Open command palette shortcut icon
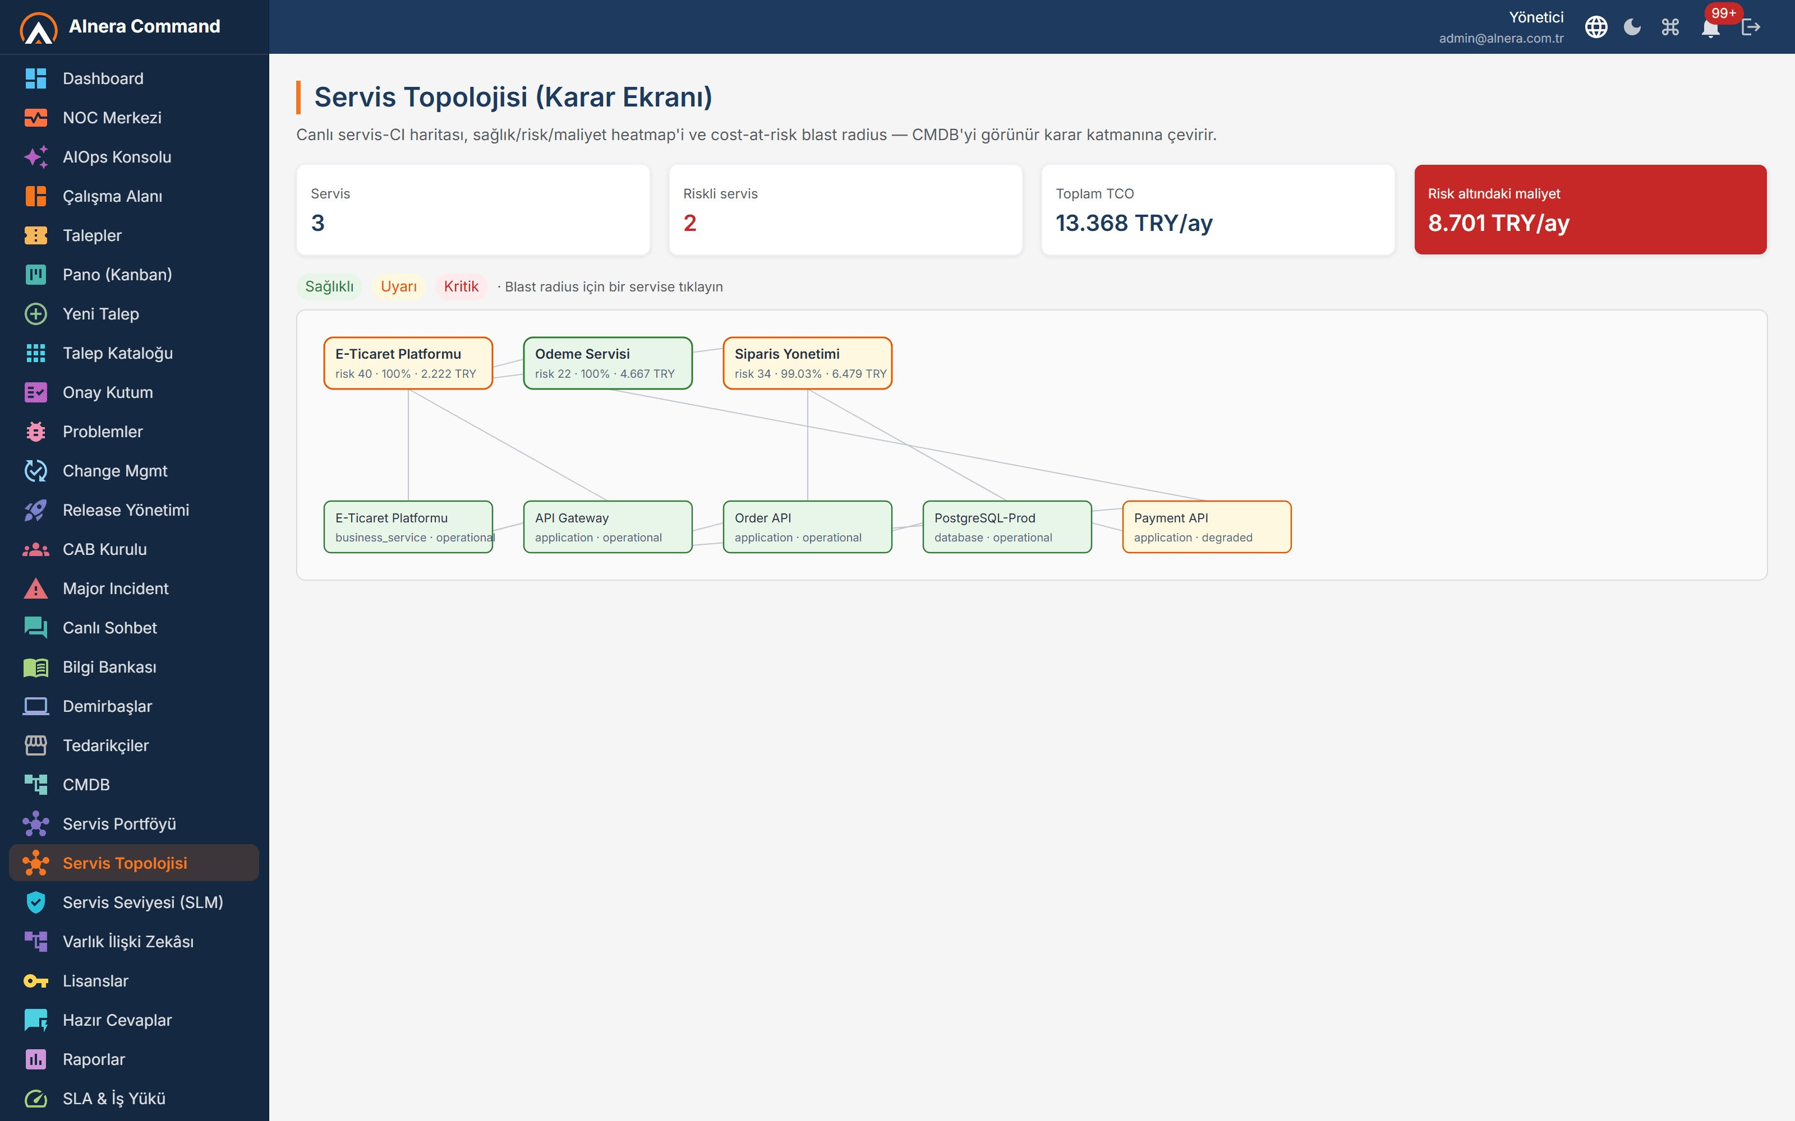The image size is (1795, 1121). point(1670,27)
